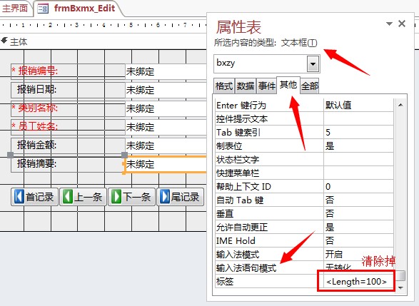Click the scrollbar down arrow in property list
The image size is (419, 306).
coord(400,287)
